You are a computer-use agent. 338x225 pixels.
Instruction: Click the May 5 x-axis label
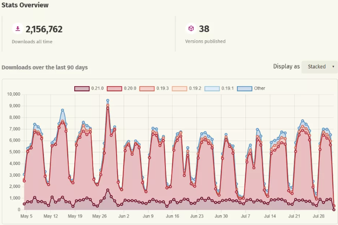(26, 217)
